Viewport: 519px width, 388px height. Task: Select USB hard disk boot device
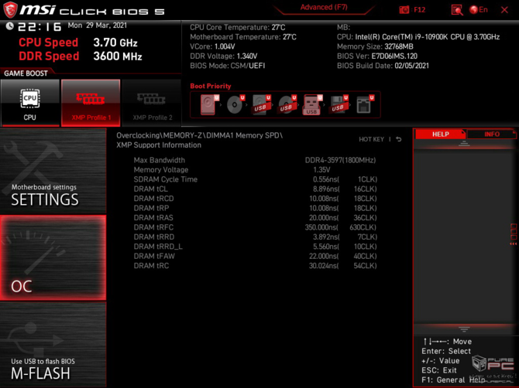click(261, 104)
